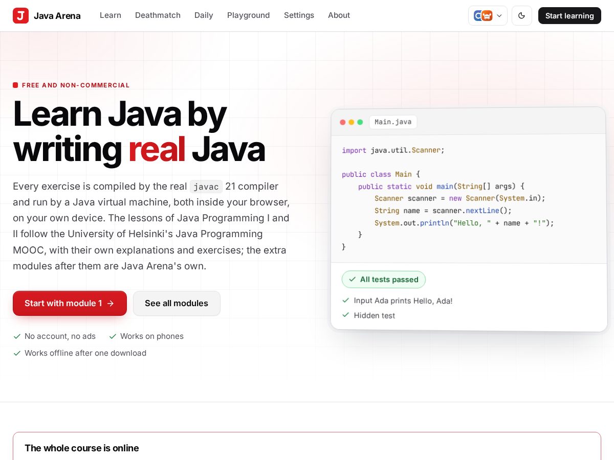Viewport: 614px width, 460px height.
Task: Click the See all modules button
Action: (x=177, y=303)
